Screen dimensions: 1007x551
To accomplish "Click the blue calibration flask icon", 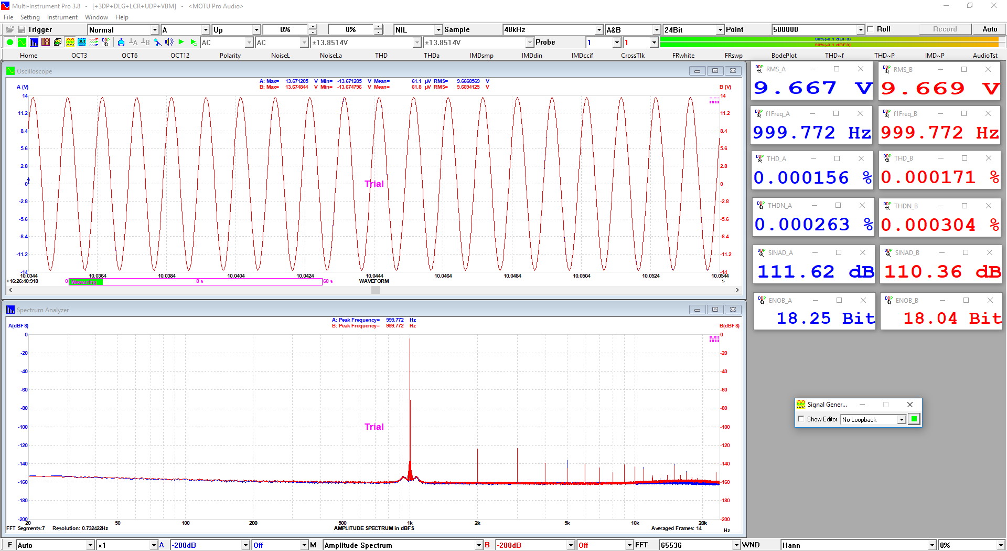I will click(x=121, y=43).
